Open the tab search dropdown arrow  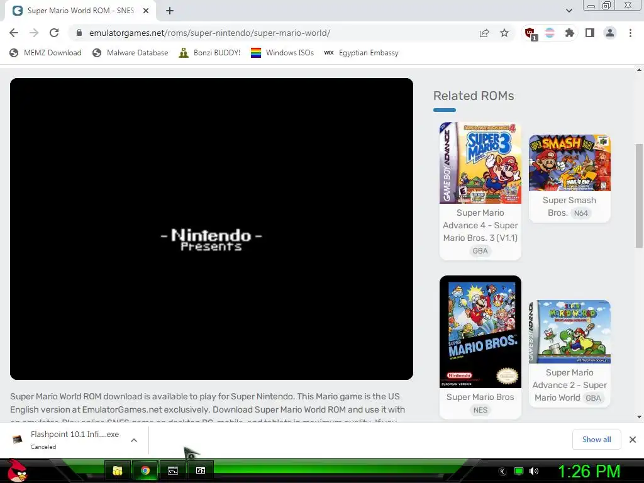pyautogui.click(x=569, y=11)
